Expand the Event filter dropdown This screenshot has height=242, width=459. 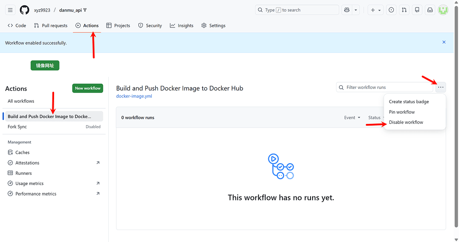(x=352, y=118)
